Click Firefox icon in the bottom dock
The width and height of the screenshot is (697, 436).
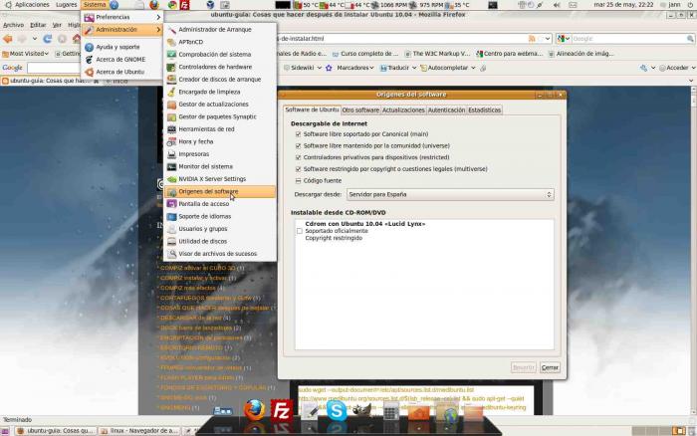pos(254,409)
